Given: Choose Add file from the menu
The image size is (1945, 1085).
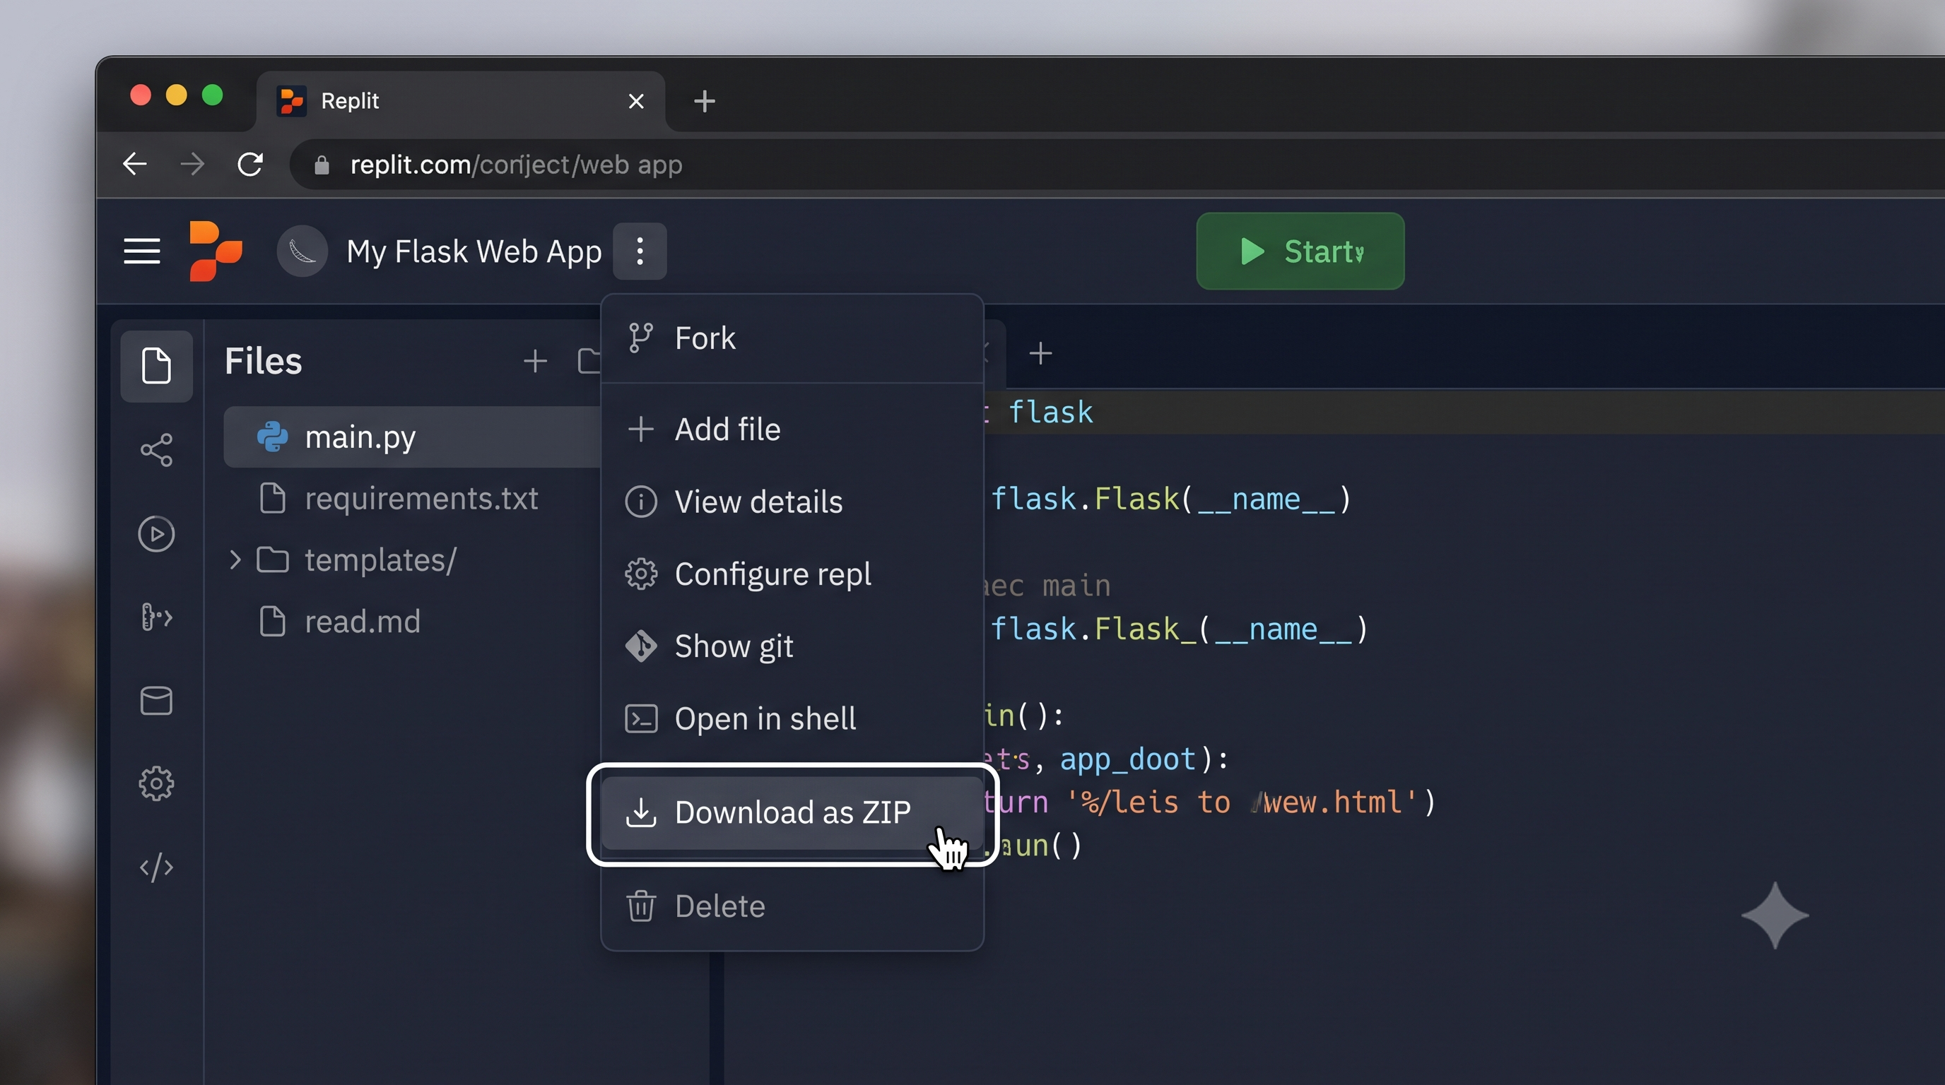Looking at the screenshot, I should pyautogui.click(x=792, y=429).
